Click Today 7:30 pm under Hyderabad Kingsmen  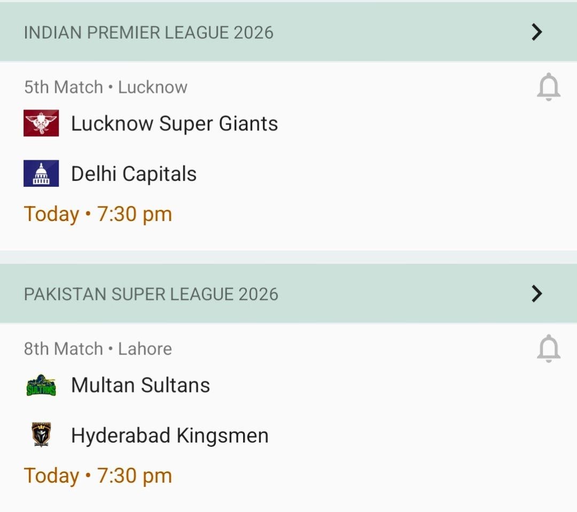[x=98, y=476]
